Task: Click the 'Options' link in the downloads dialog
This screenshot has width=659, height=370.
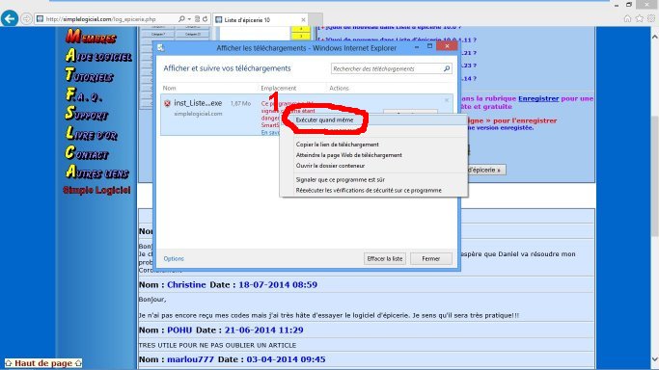Action: pos(174,259)
